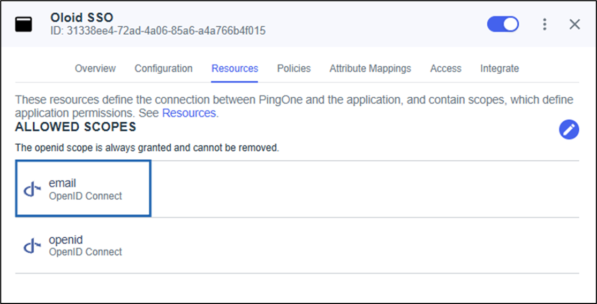
Task: Open the three-dot more options menu
Action: tap(545, 25)
